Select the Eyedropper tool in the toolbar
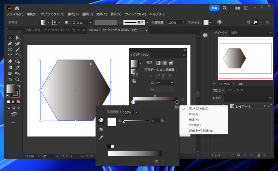 pos(17,67)
